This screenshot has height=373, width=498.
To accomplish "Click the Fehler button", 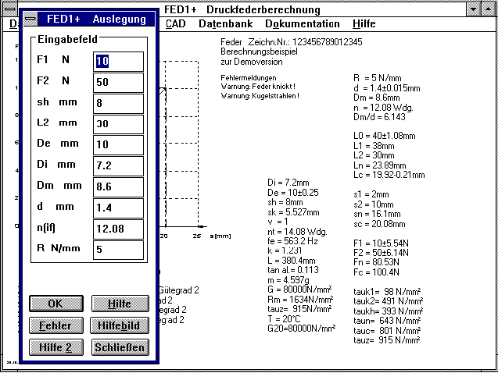I will [56, 325].
